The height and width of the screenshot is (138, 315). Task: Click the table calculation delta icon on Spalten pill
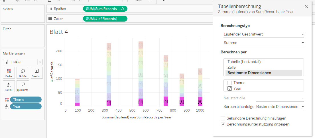(x=123, y=9)
